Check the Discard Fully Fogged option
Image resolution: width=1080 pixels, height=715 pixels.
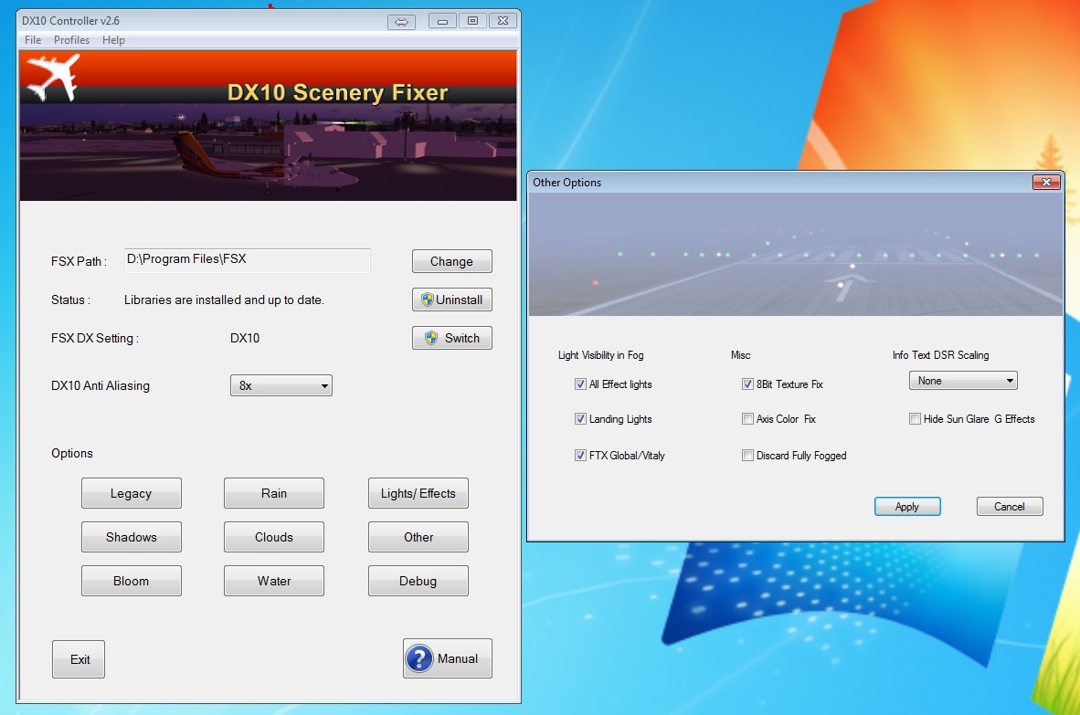pyautogui.click(x=747, y=455)
